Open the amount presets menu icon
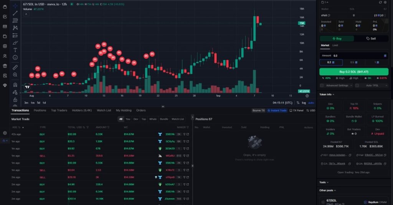The image size is (393, 205). [x=385, y=56]
